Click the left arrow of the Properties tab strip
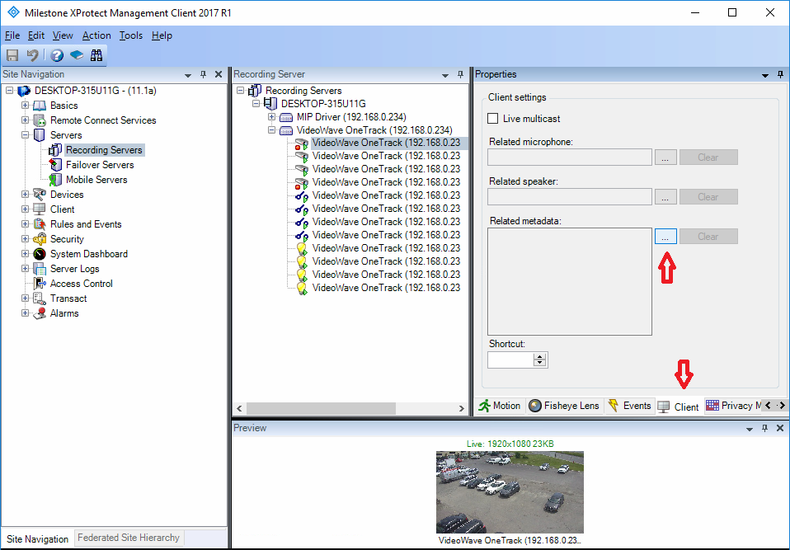Image resolution: width=790 pixels, height=550 pixels. 768,406
